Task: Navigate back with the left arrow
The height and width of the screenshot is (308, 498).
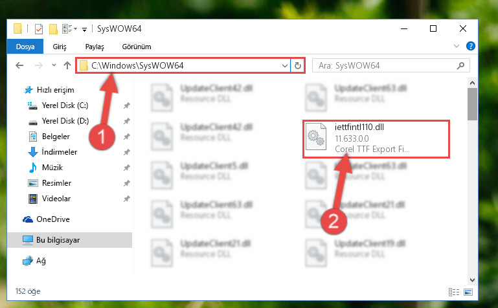Action: coord(19,65)
